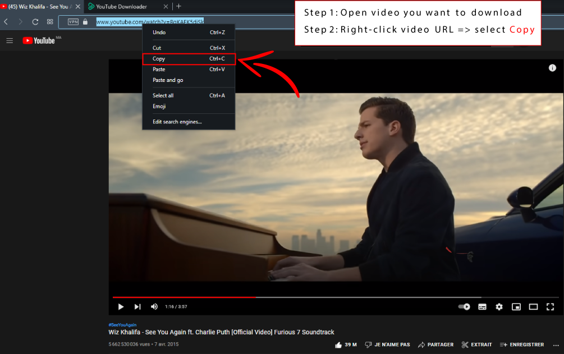
Task: Click the padlock site security icon
Action: [85, 21]
